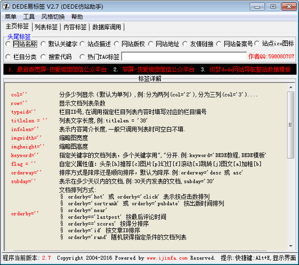The width and height of the screenshot is (299, 265).
Task: Click the scrollbar up arrow in tag details
Action: 291,87
